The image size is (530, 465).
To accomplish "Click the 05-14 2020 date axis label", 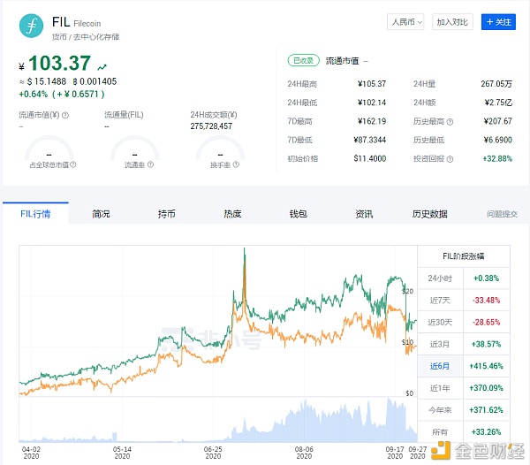I will pos(122,453).
